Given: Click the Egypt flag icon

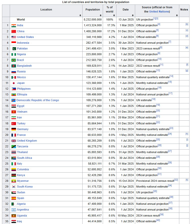Looking at the screenshot, I should [x=14, y=106].
